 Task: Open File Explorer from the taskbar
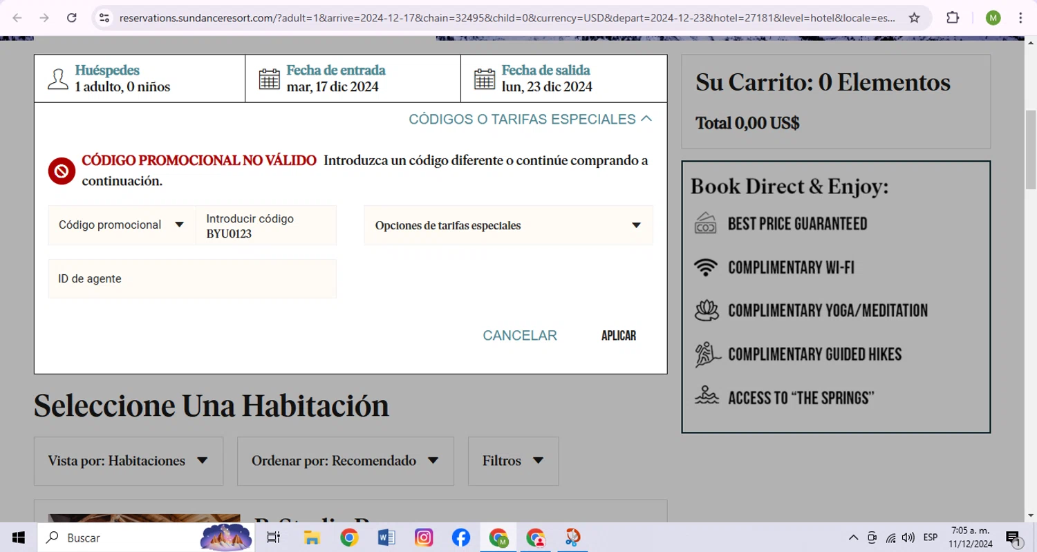pyautogui.click(x=311, y=537)
